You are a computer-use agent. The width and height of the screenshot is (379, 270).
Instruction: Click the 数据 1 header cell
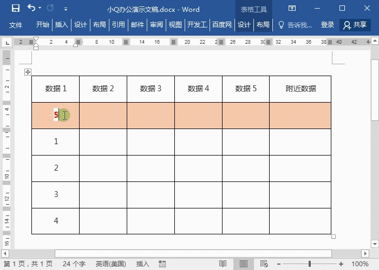coord(56,89)
